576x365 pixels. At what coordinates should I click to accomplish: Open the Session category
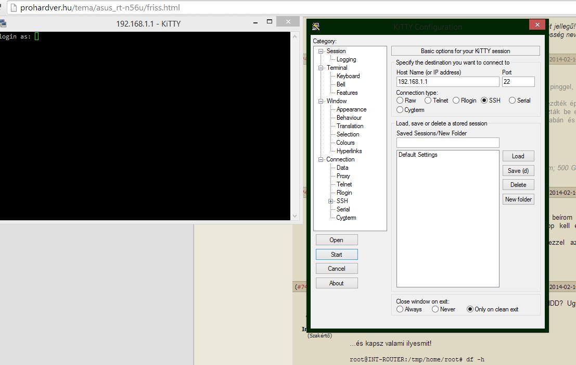[x=336, y=51]
